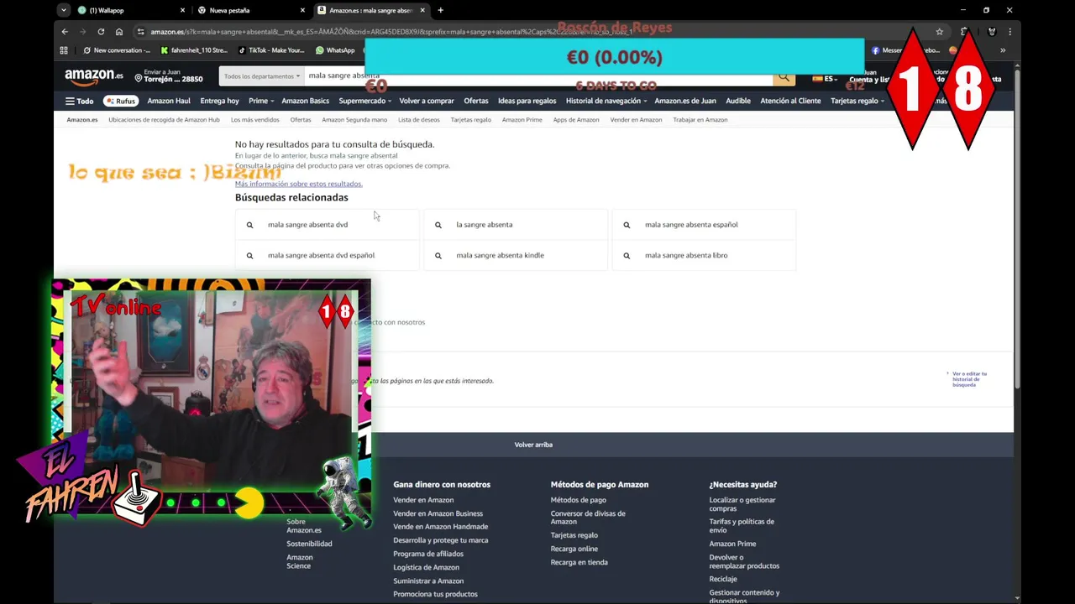1075x604 pixels.
Task: Open the Rufus assistant button
Action: pyautogui.click(x=121, y=101)
